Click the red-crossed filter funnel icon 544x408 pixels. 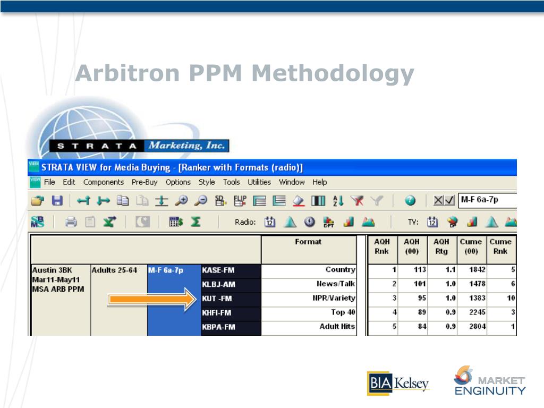click(x=357, y=200)
